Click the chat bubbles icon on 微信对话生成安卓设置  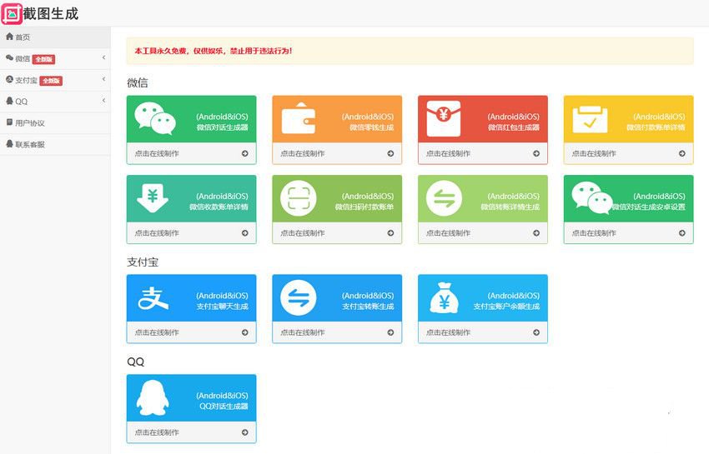tap(592, 198)
